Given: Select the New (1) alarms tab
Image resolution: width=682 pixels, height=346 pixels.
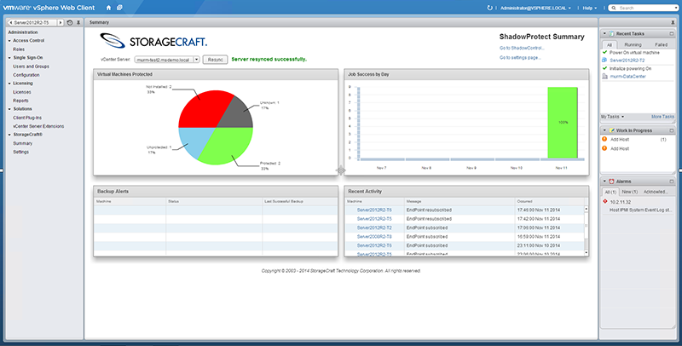Looking at the screenshot, I should 629,192.
